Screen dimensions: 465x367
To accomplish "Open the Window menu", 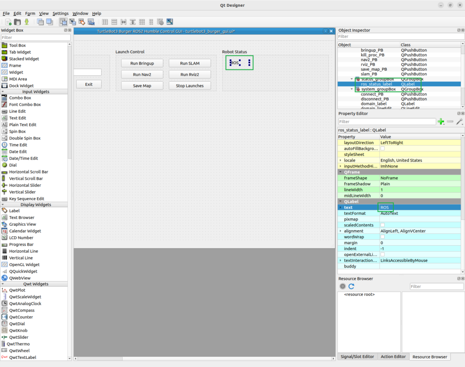I will [80, 13].
